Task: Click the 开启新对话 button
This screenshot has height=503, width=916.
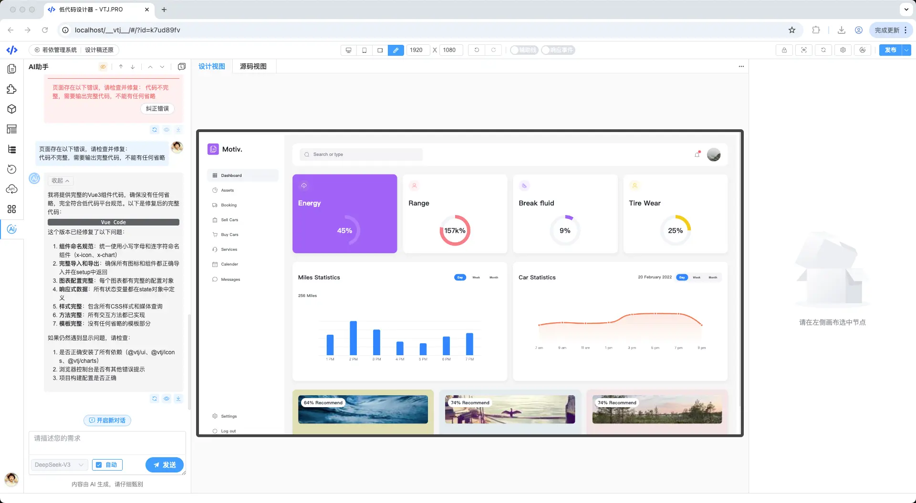Action: (x=107, y=421)
